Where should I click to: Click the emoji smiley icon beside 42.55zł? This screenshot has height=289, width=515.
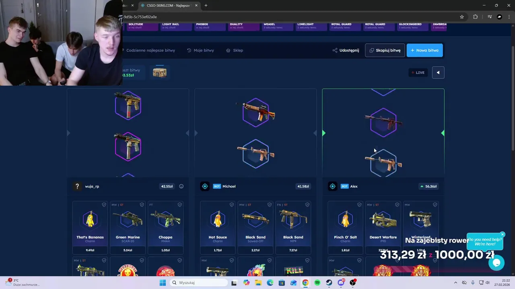coord(181,186)
